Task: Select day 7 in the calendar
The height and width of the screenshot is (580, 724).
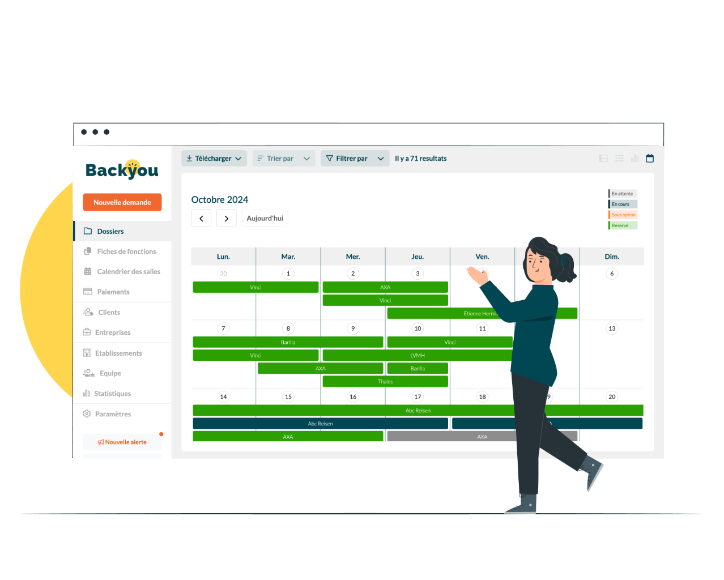Action: tap(223, 329)
